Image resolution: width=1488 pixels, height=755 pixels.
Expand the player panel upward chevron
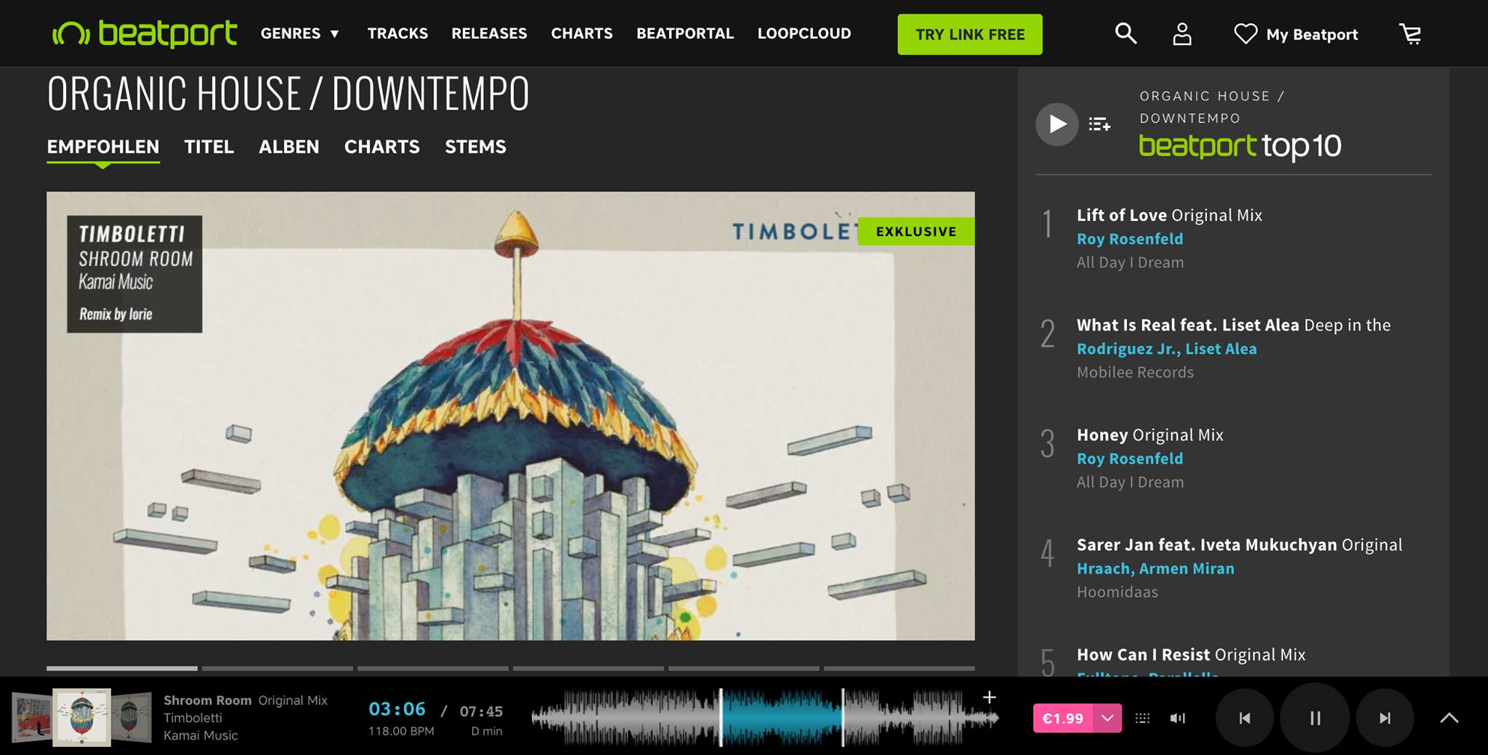tap(1449, 718)
